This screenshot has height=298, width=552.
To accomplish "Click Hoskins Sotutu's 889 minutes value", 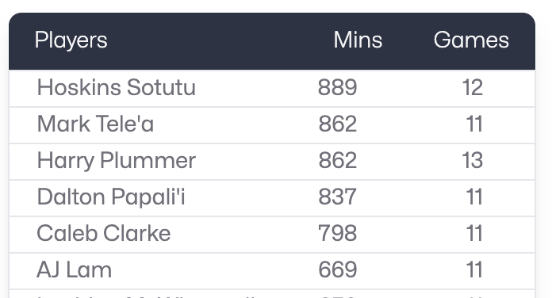I will tap(338, 87).
